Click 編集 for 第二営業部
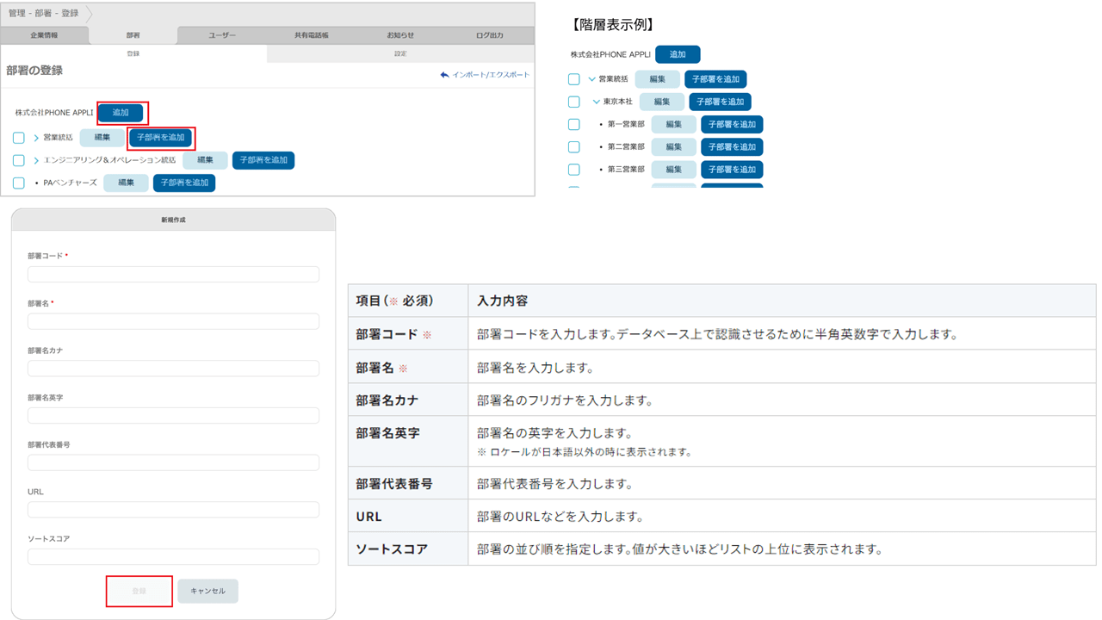The image size is (1102, 620). click(674, 146)
